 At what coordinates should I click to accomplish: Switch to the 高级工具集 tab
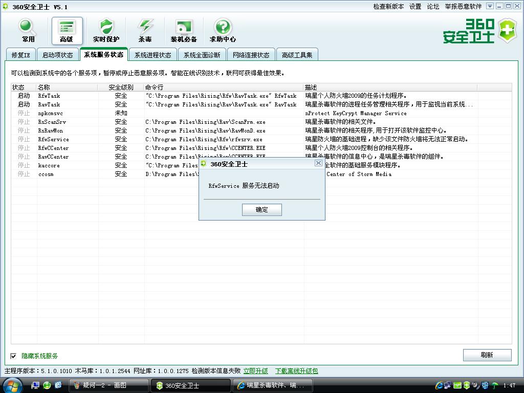[297, 55]
